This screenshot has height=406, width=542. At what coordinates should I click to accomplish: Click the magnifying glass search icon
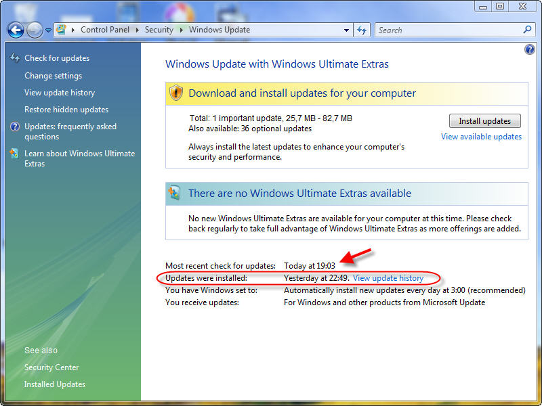point(528,30)
